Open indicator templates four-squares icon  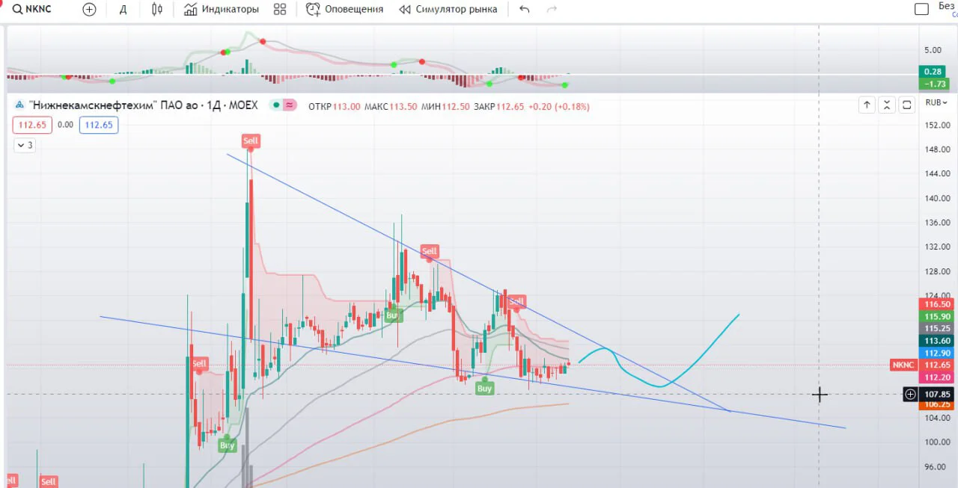pyautogui.click(x=280, y=9)
